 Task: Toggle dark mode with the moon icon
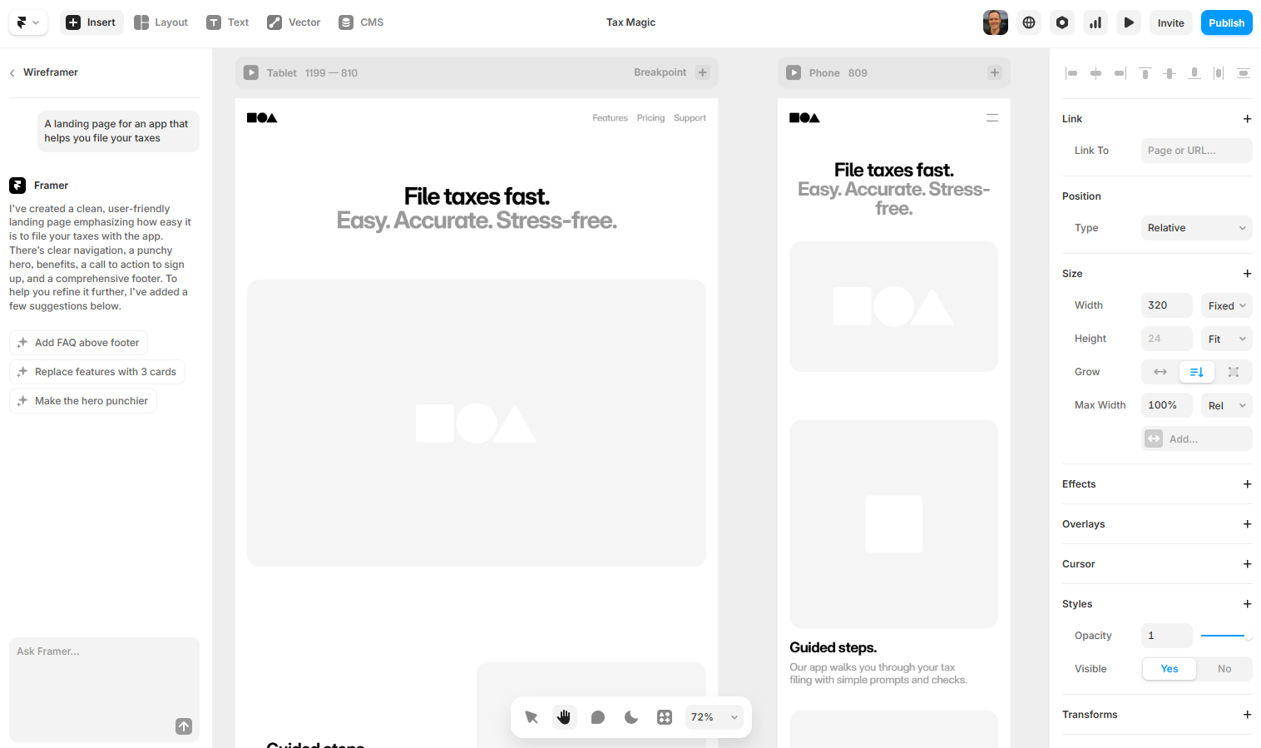(631, 717)
